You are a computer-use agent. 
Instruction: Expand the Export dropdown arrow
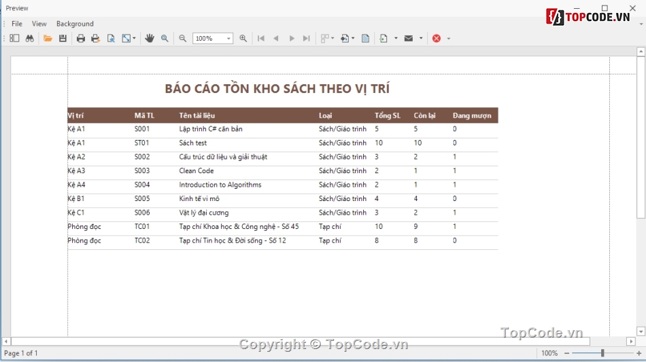396,38
